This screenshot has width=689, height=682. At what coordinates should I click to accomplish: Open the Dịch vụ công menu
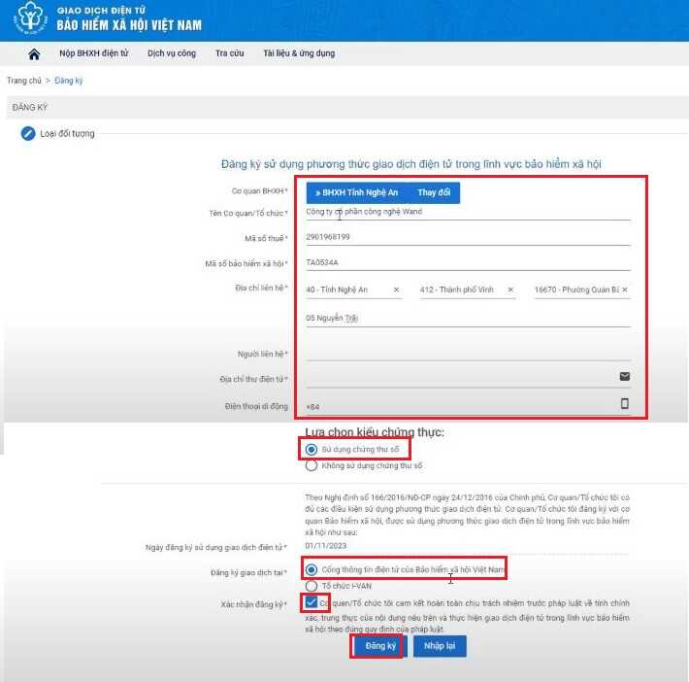(x=172, y=53)
